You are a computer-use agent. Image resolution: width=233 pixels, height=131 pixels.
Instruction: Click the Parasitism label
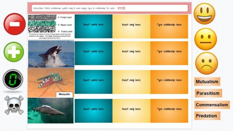tap(208, 93)
